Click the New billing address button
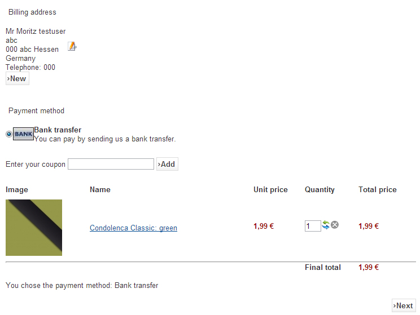The image size is (420, 315). tap(17, 79)
